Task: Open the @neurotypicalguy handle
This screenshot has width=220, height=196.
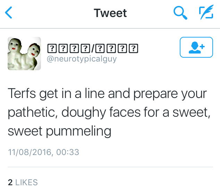Action: click(x=82, y=59)
